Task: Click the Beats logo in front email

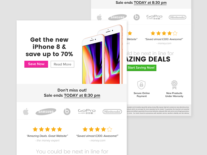Action: [67, 112]
